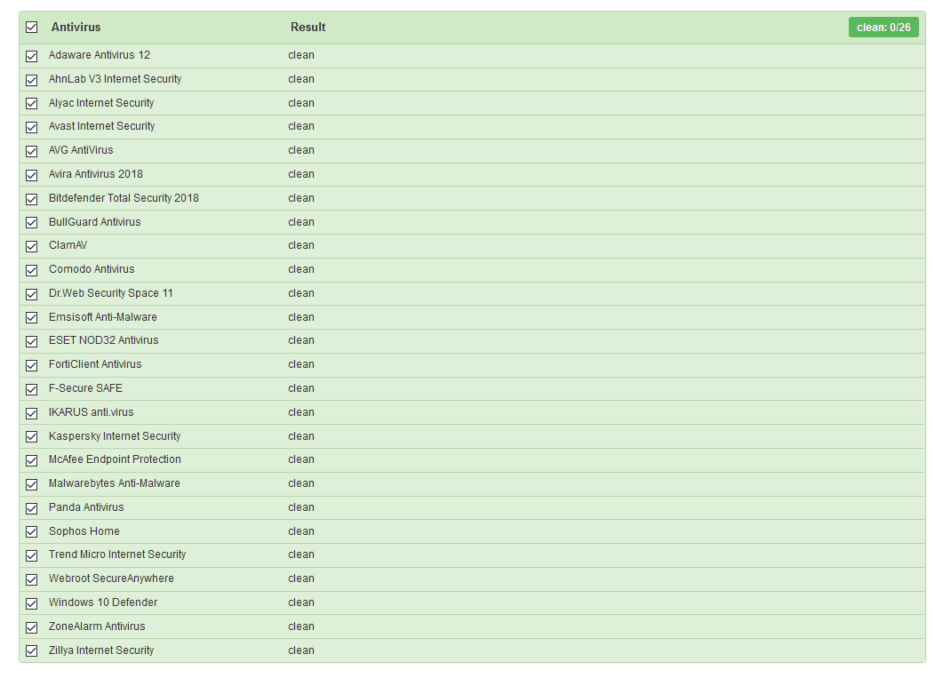Deselect the Windows 10 Defender checkbox

pyautogui.click(x=32, y=603)
